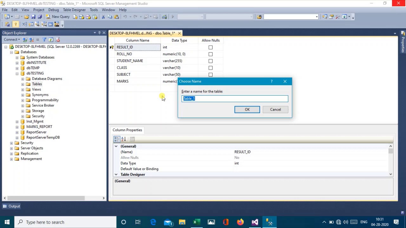Viewport: 406px width, 228px height.
Task: Click the Activity Monitor icon in toolbar
Action: pyautogui.click(x=164, y=17)
